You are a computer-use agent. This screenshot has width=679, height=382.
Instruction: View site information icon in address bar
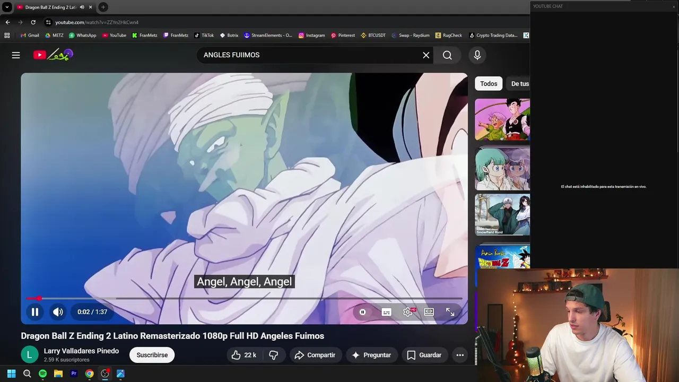(48, 22)
